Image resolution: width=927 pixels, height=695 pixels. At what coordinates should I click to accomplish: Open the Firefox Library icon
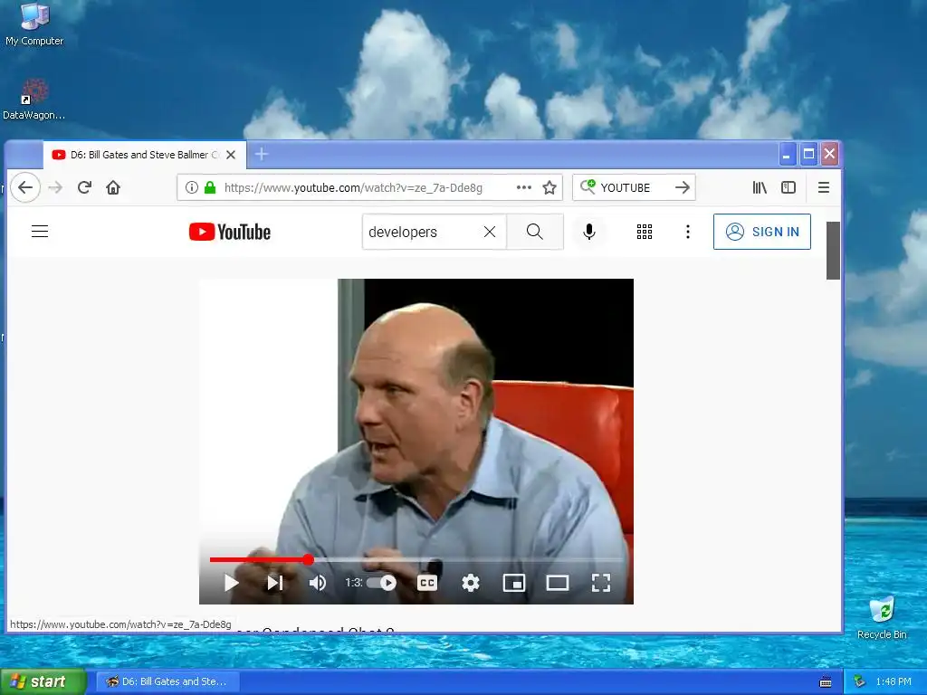click(x=760, y=187)
